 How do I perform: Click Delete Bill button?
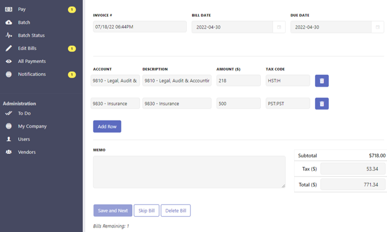(176, 210)
